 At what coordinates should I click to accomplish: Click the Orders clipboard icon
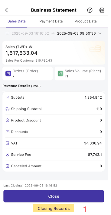8,73
